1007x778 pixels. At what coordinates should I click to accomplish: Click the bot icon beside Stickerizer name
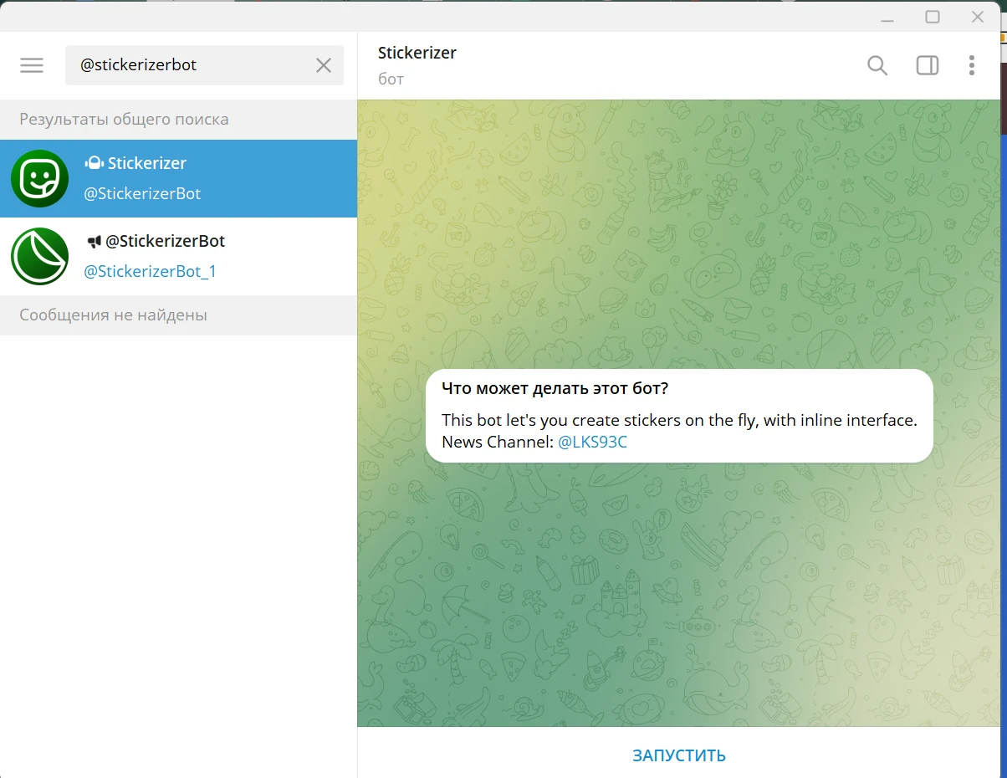(94, 163)
